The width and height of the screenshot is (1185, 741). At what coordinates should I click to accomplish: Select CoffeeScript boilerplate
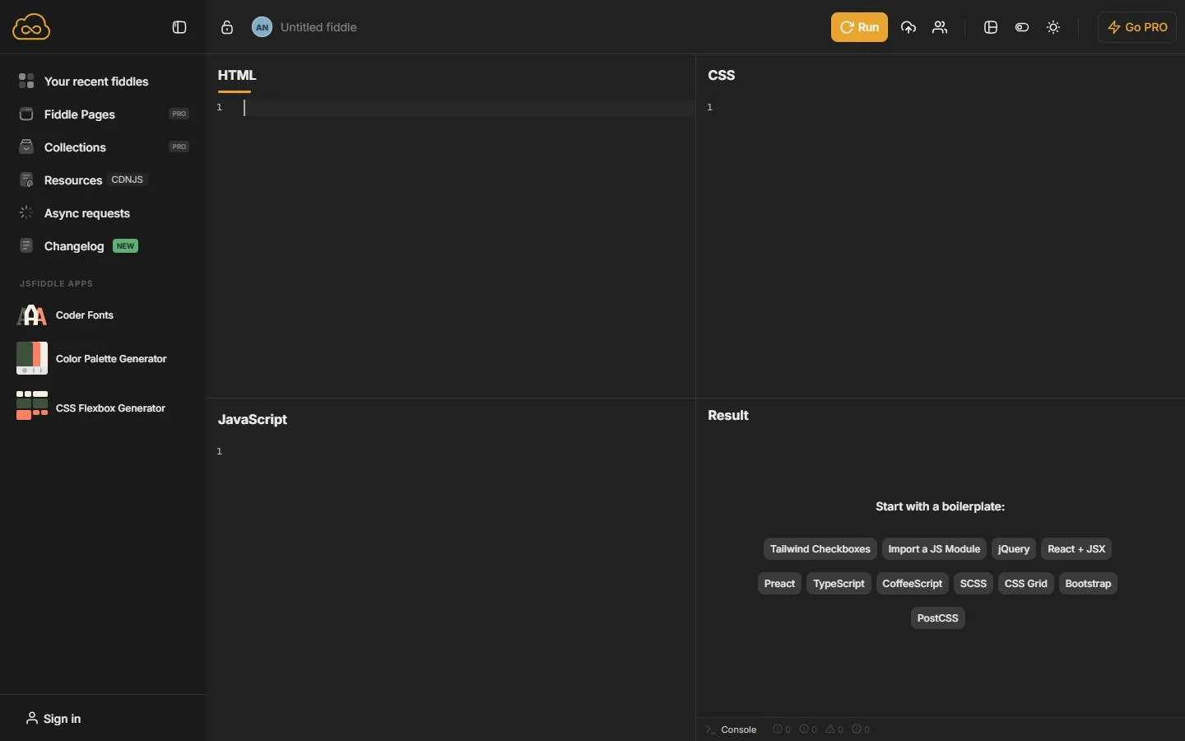point(912,584)
